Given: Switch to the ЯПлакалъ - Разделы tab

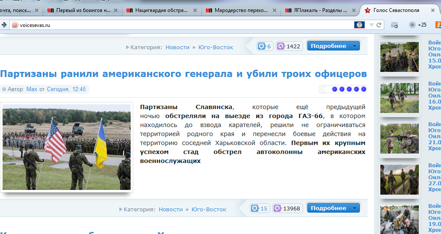Looking at the screenshot, I should [x=320, y=10].
